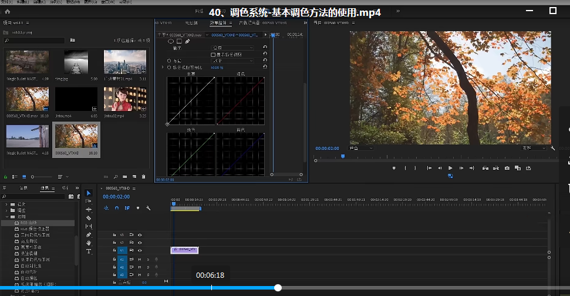Click the Lift button in Program monitor
Viewport: 570px width, 296px height.
(x=485, y=168)
